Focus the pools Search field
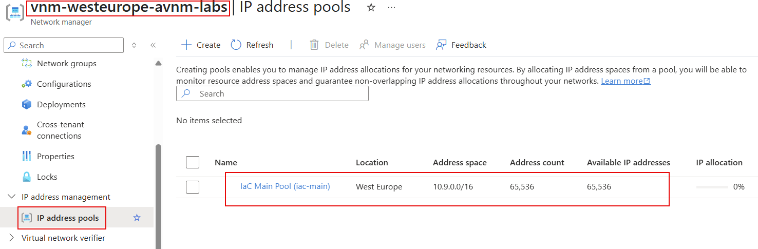 click(x=272, y=93)
